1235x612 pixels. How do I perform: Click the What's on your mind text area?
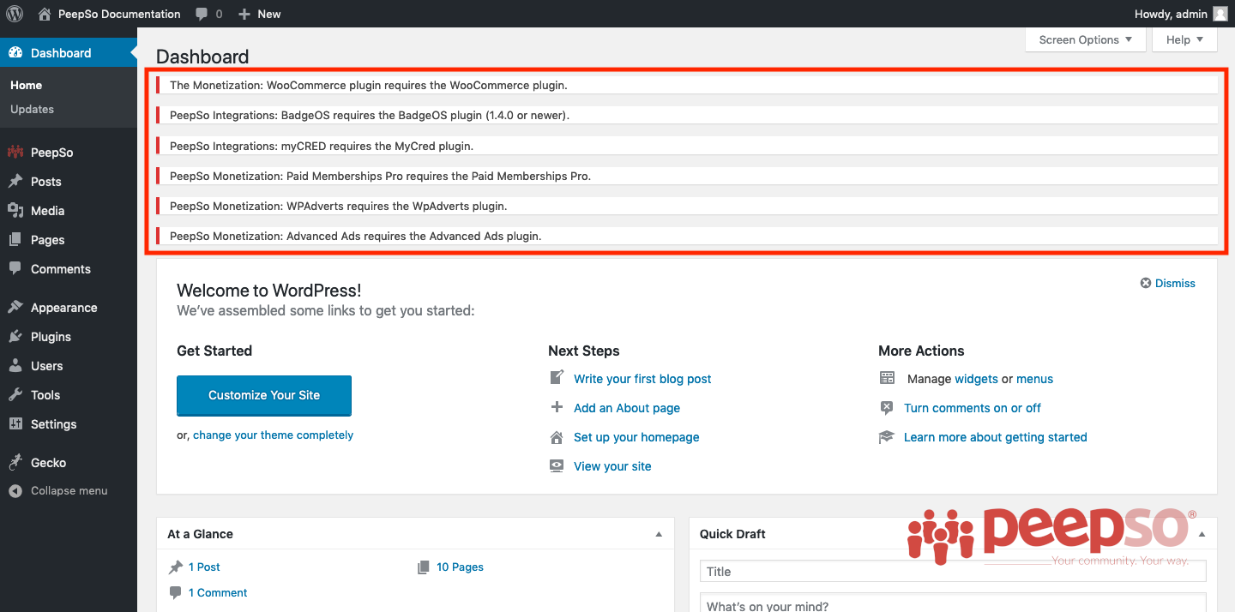953,602
